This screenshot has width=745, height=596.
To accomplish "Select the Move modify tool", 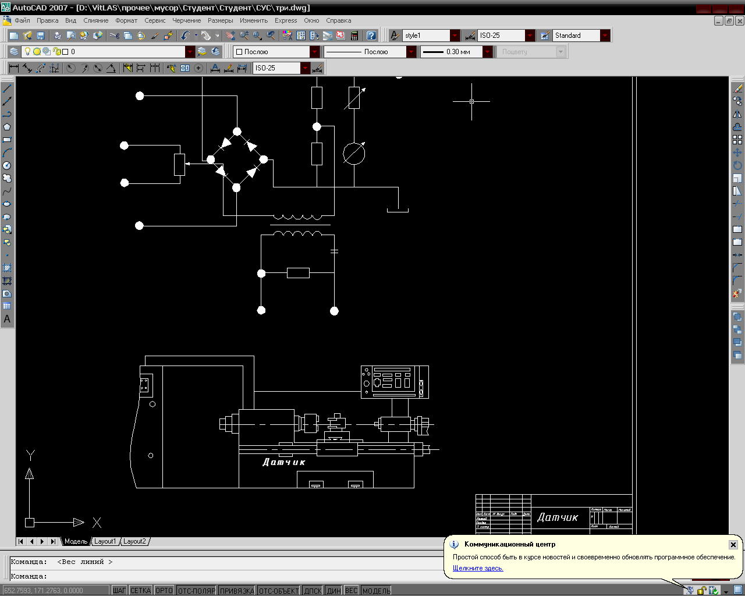I will (x=737, y=152).
